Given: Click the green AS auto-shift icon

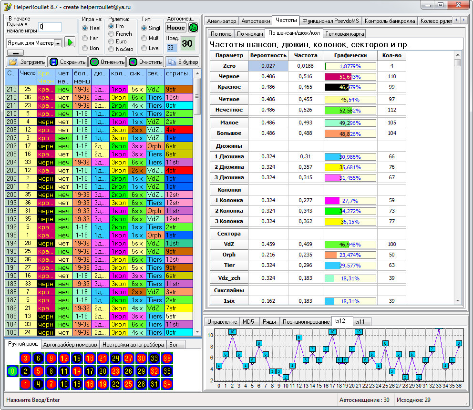Looking at the screenshot, I should coord(194,28).
